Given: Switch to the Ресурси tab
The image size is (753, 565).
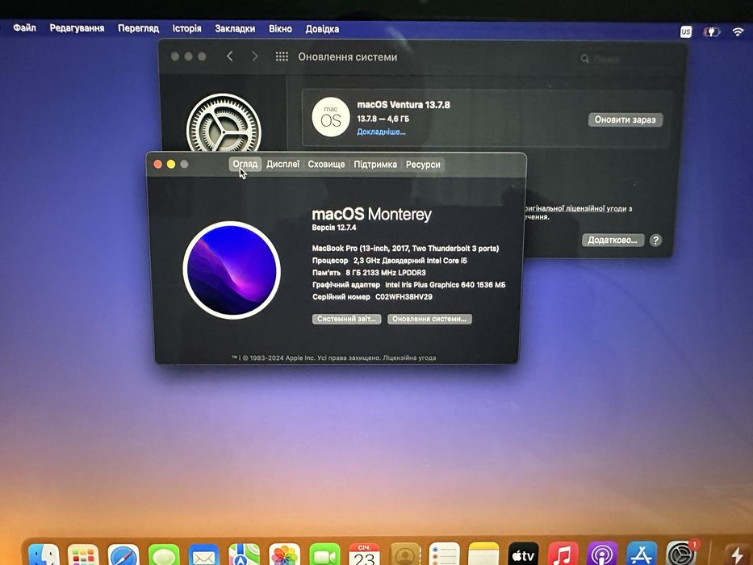Looking at the screenshot, I should [x=423, y=165].
